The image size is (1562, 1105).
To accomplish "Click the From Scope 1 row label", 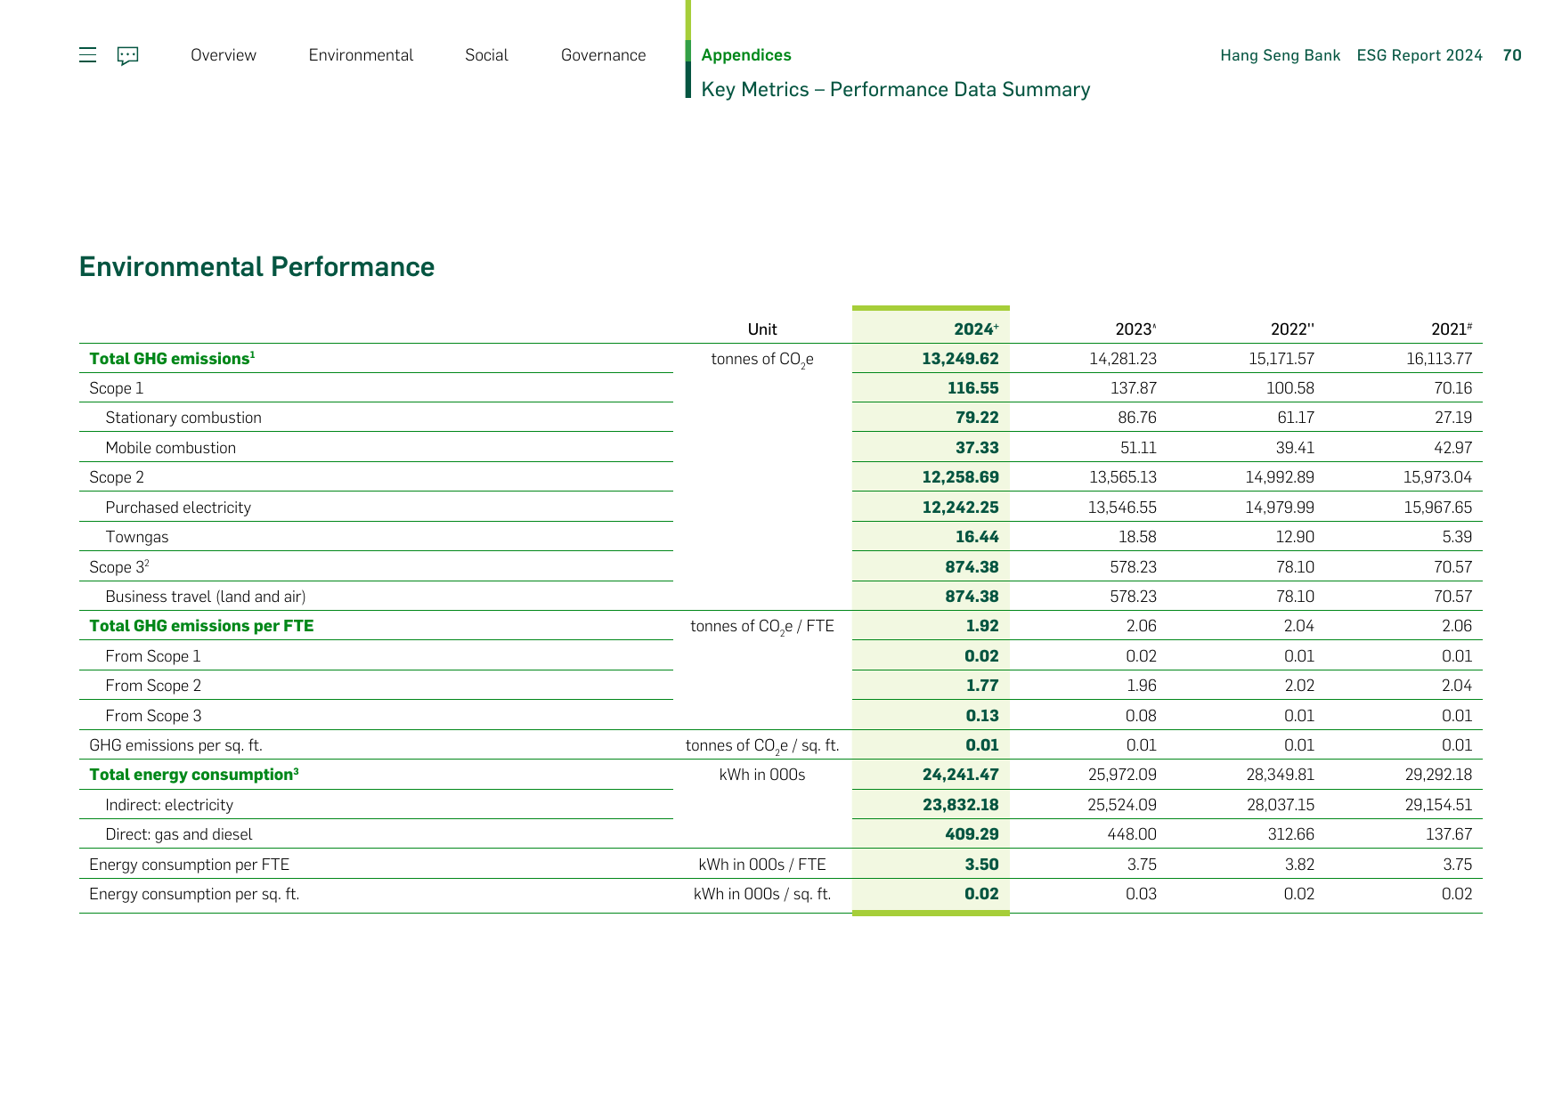I will pos(153,656).
